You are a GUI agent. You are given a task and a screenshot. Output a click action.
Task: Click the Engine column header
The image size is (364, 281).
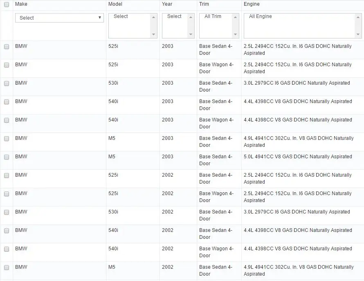tap(252, 4)
